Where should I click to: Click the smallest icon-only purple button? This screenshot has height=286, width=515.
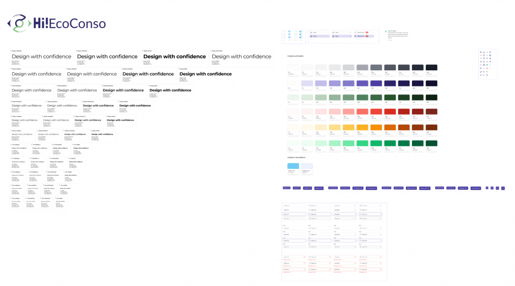[487, 188]
